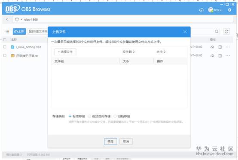Close the 上传文件 dialog with X
This screenshot has height=160, width=238.
pyautogui.click(x=185, y=32)
